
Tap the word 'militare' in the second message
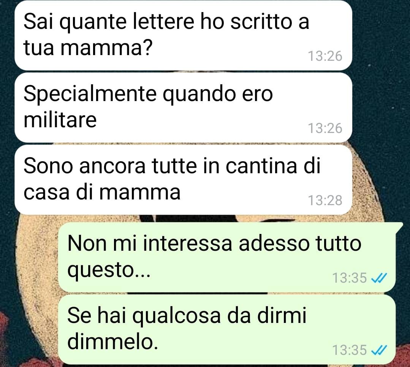pyautogui.click(x=60, y=120)
